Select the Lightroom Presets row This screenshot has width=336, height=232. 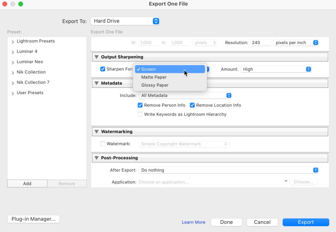point(47,41)
